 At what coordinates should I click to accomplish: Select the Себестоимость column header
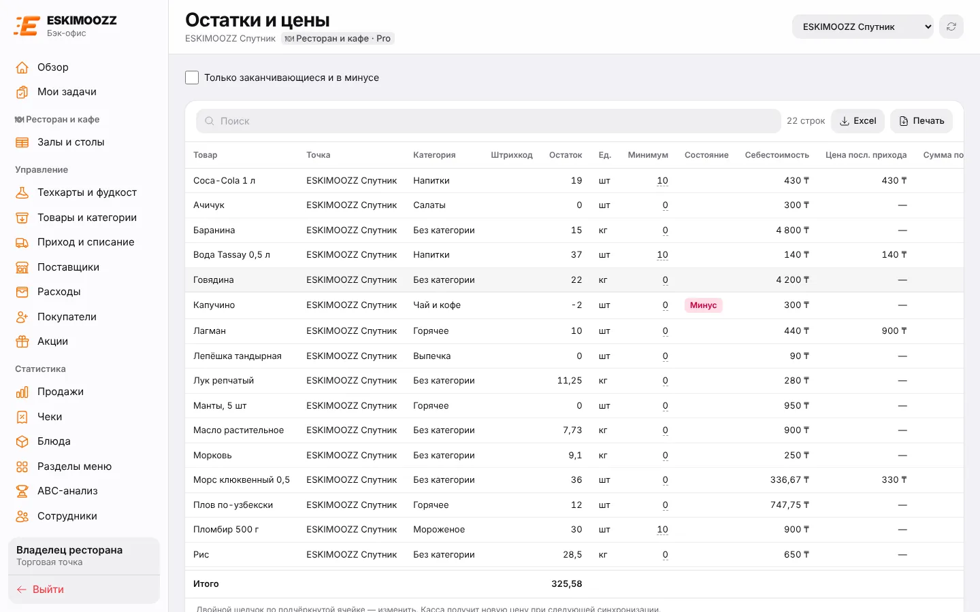777,155
